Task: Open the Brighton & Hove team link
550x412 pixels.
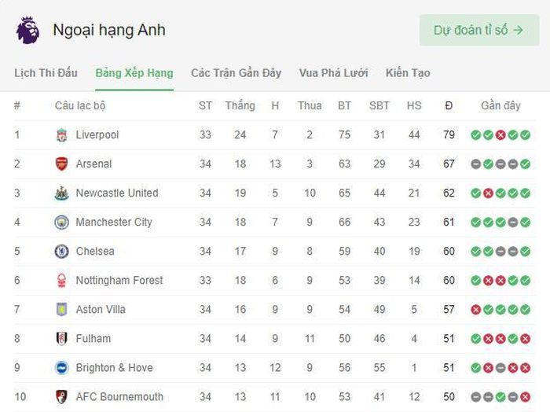Action: coord(115,368)
